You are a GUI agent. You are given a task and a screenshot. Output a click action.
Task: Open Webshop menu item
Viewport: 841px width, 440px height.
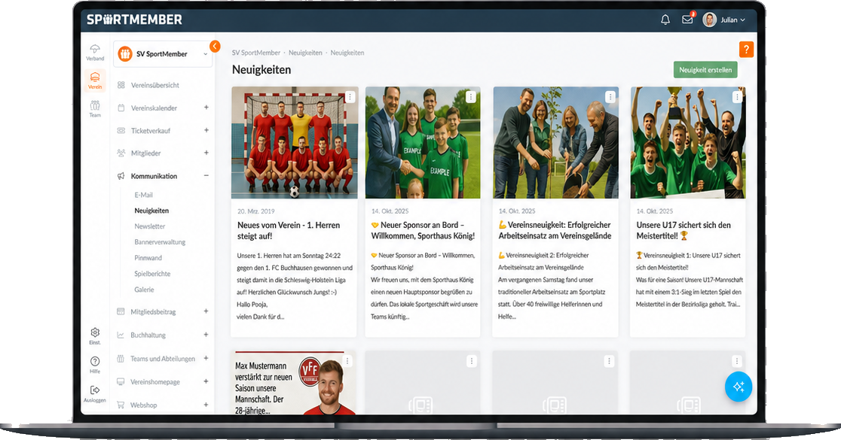click(x=143, y=405)
